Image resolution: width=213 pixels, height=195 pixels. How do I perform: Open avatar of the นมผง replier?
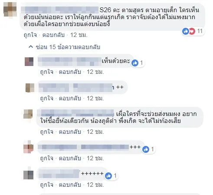pyautogui.click(x=28, y=114)
